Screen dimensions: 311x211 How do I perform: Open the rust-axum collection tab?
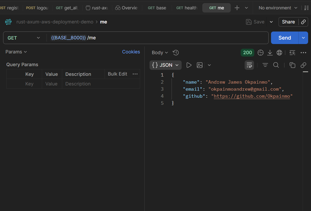(97, 8)
